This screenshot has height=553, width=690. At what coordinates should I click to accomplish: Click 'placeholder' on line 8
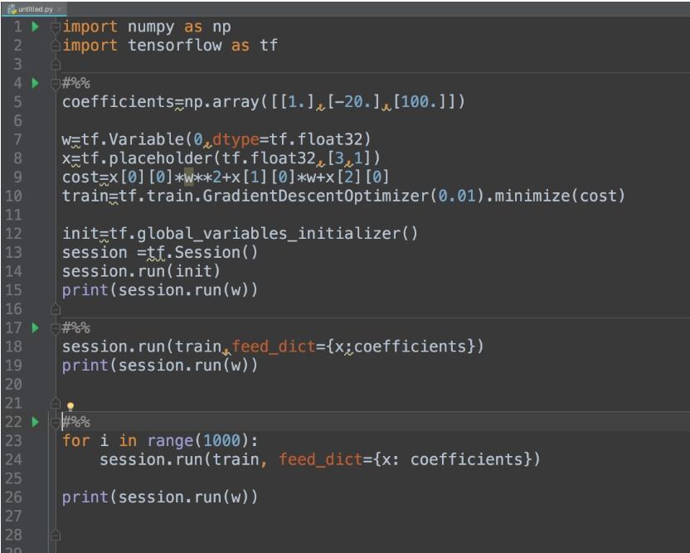[x=161, y=158]
